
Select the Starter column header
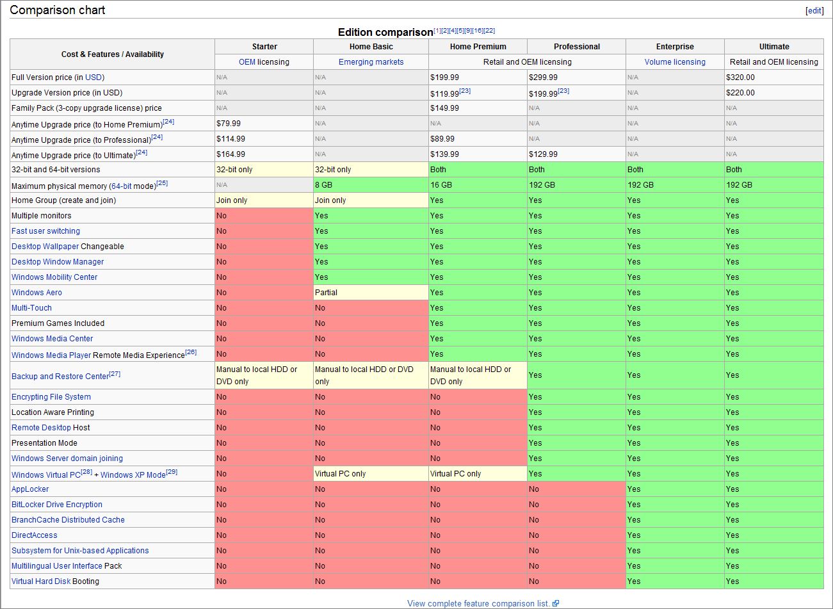[x=264, y=47]
